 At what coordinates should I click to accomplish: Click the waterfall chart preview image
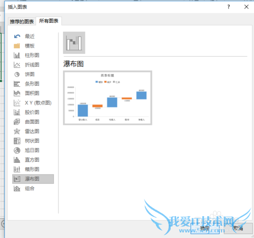108,98
